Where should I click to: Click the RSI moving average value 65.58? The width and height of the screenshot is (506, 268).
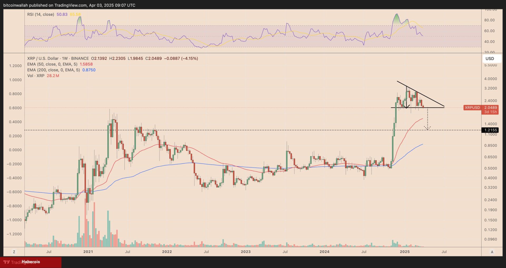(75, 15)
